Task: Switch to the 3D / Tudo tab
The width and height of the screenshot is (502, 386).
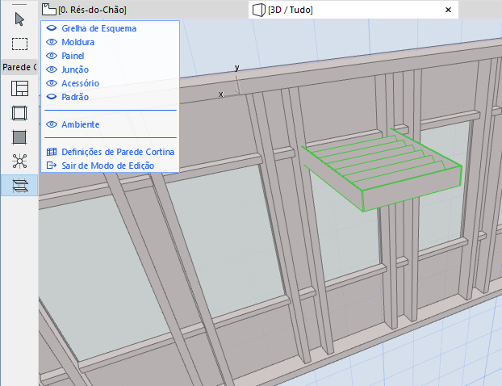Action: pyautogui.click(x=289, y=10)
